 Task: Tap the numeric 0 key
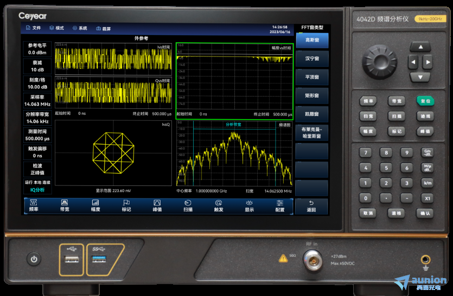(x=366, y=198)
